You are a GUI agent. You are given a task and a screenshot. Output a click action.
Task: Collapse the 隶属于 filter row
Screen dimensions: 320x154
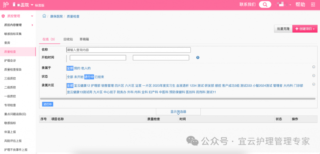314,67
